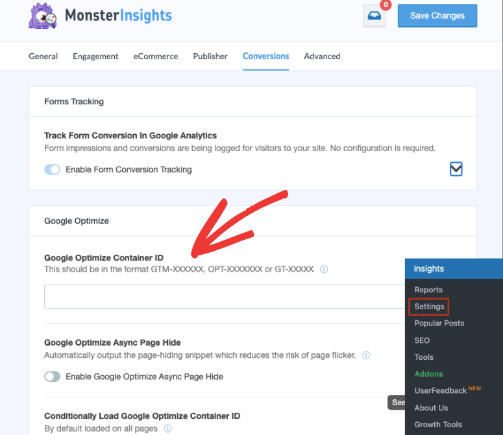Screen dimensions: 503x435
Task: Open About Us menu item
Action: tap(431, 408)
